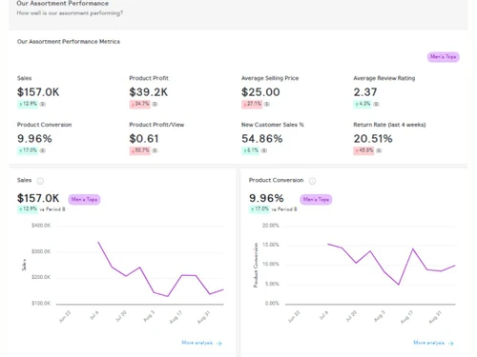
Task: Click the New Customer Sales % label
Action: [x=273, y=125]
